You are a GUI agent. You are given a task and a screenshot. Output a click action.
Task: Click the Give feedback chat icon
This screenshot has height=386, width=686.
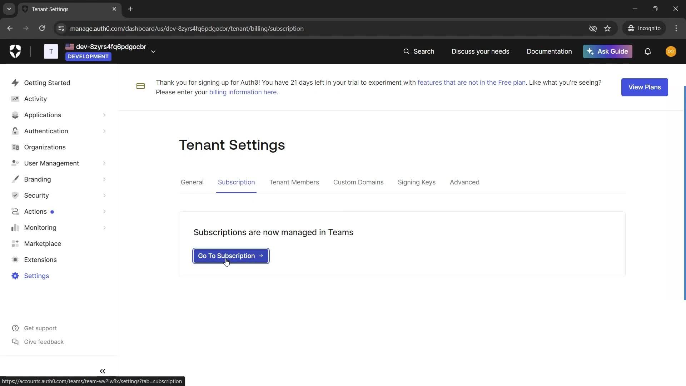click(x=15, y=342)
